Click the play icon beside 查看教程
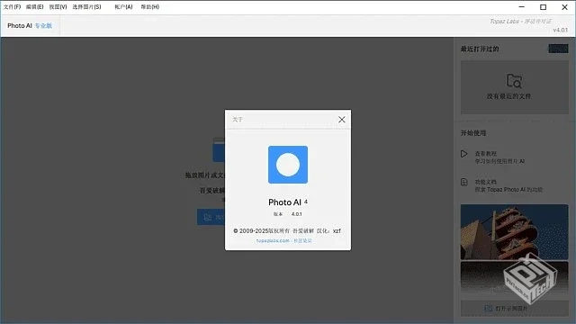 click(464, 154)
